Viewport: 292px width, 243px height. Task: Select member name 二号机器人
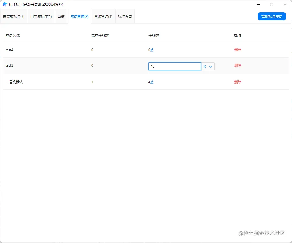pyautogui.click(x=14, y=82)
